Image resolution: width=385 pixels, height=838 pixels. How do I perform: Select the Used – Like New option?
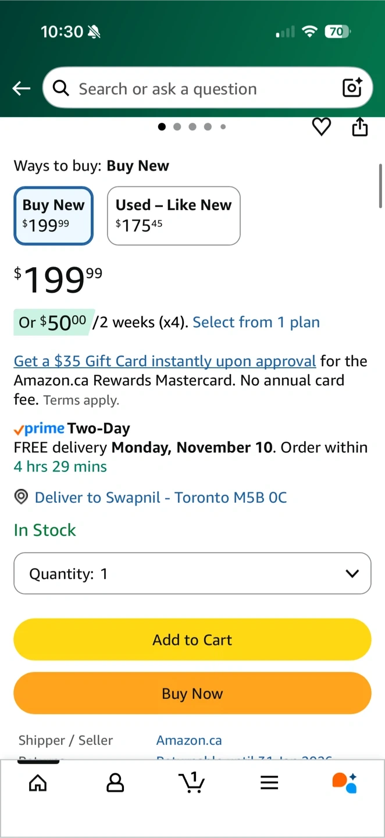(x=173, y=215)
